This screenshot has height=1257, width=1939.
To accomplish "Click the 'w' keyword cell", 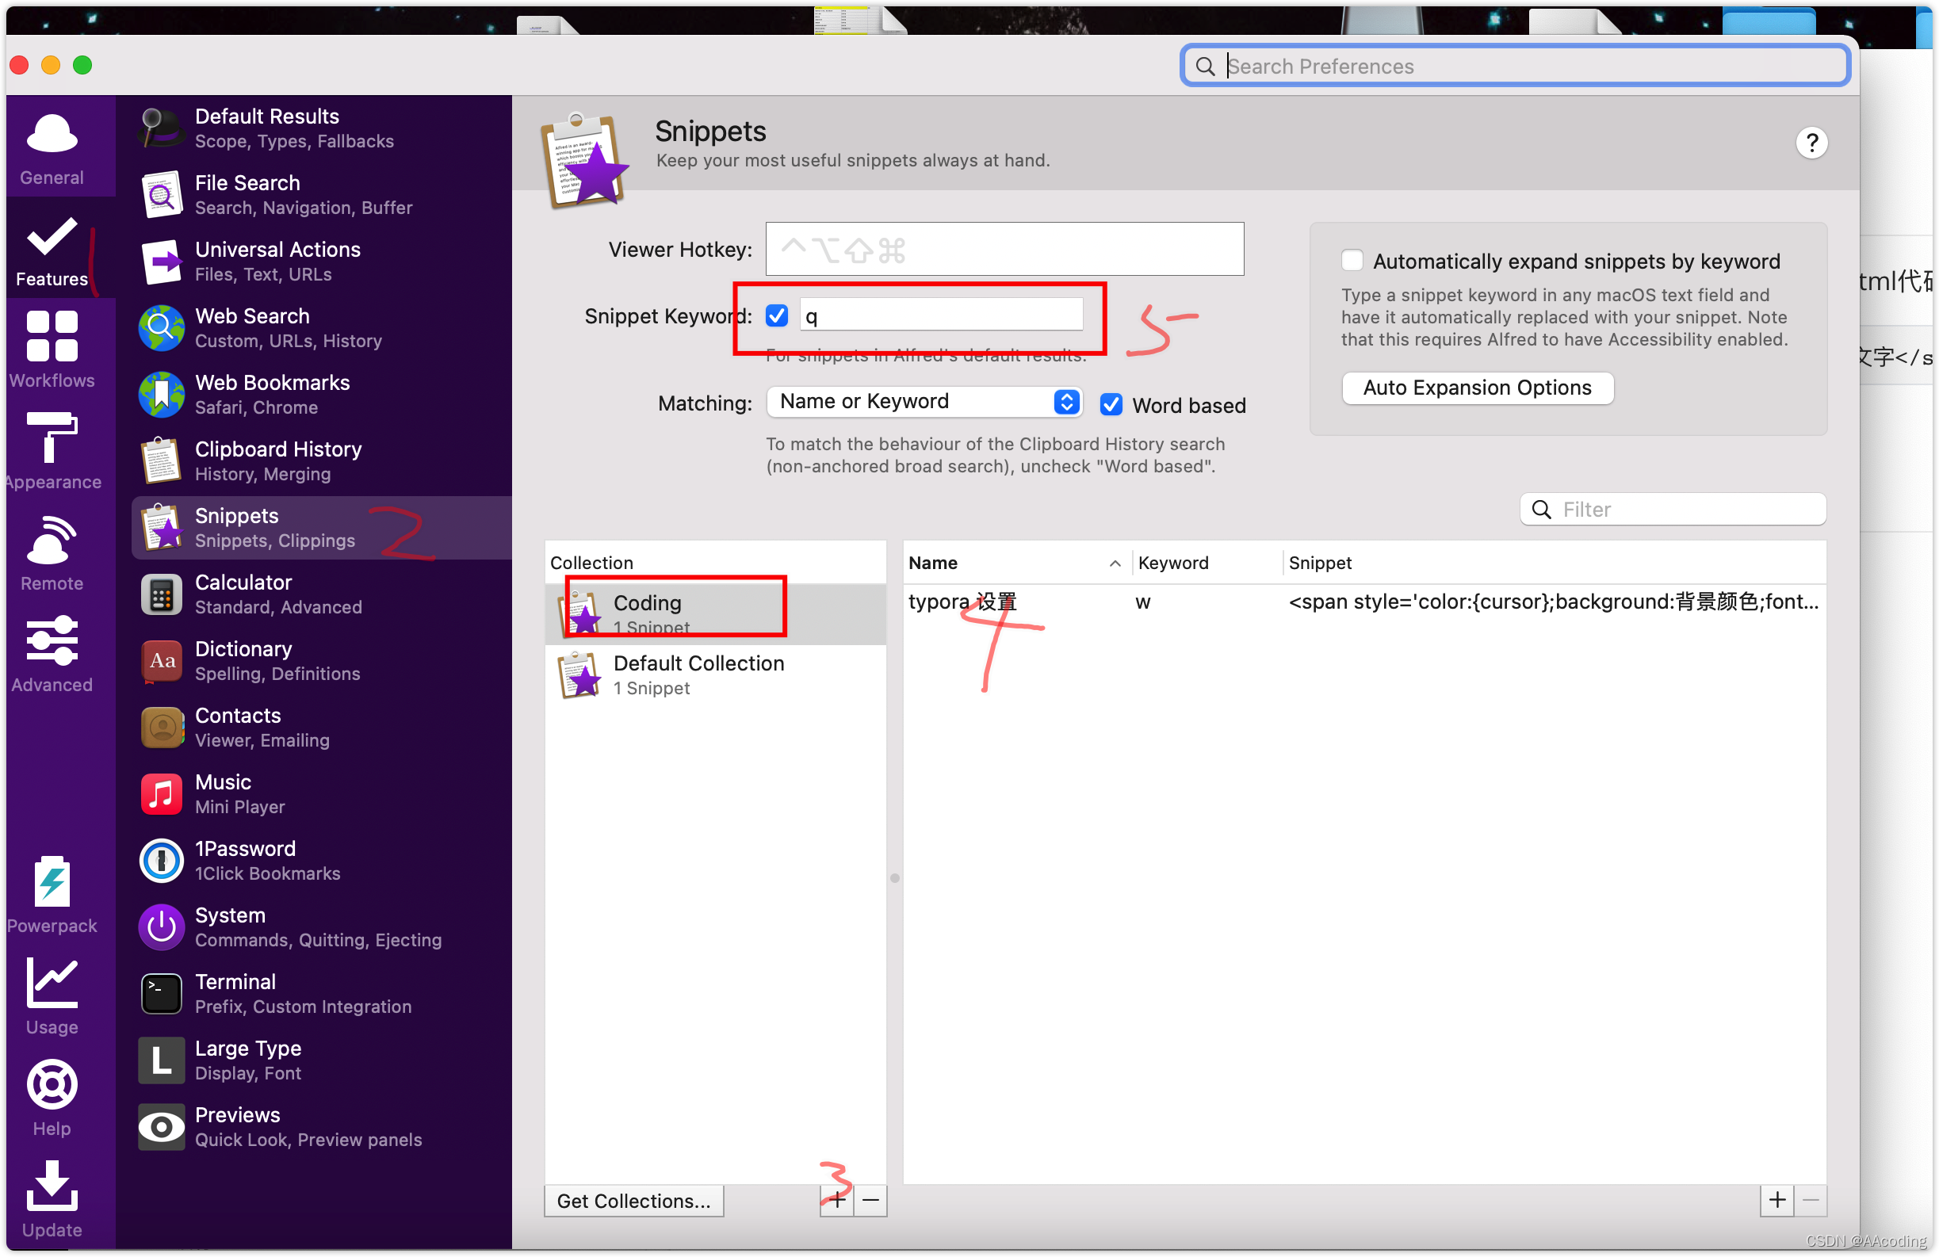I will [1143, 602].
